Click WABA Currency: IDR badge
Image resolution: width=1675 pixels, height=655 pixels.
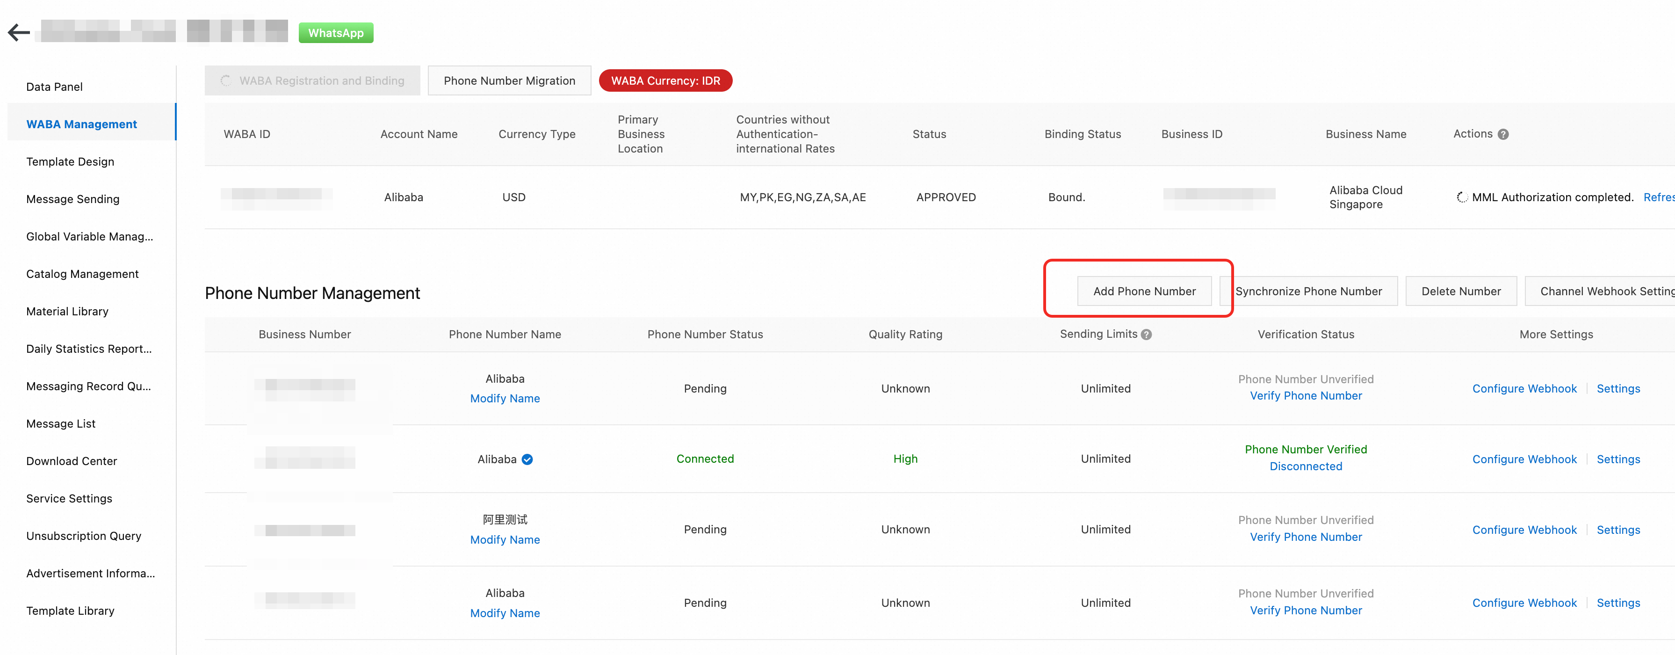coord(665,80)
